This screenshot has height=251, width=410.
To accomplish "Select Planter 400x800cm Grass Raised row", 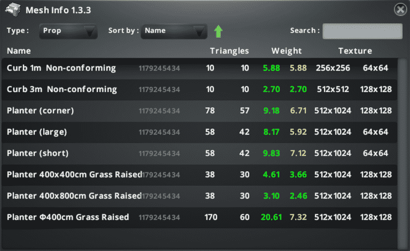I will [74, 196].
